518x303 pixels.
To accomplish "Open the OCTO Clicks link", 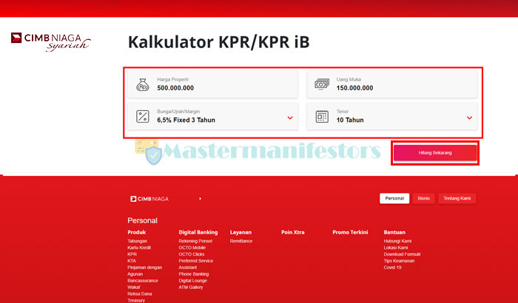I will [192, 254].
